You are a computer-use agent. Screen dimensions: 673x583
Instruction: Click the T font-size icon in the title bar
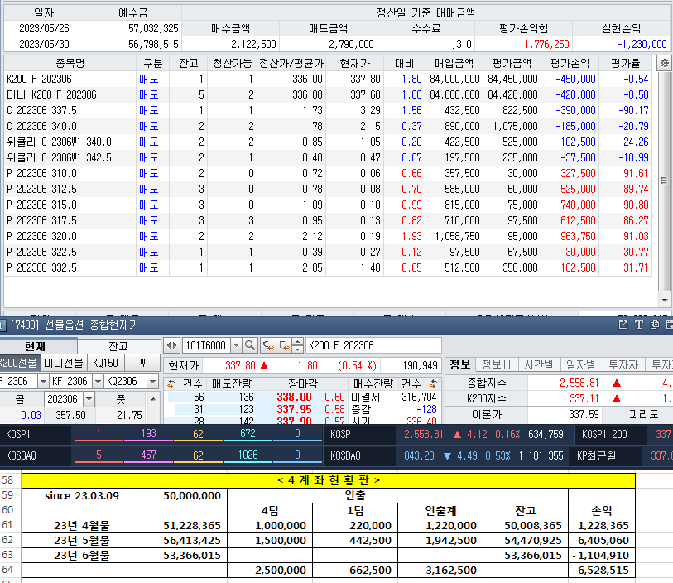pos(639,324)
